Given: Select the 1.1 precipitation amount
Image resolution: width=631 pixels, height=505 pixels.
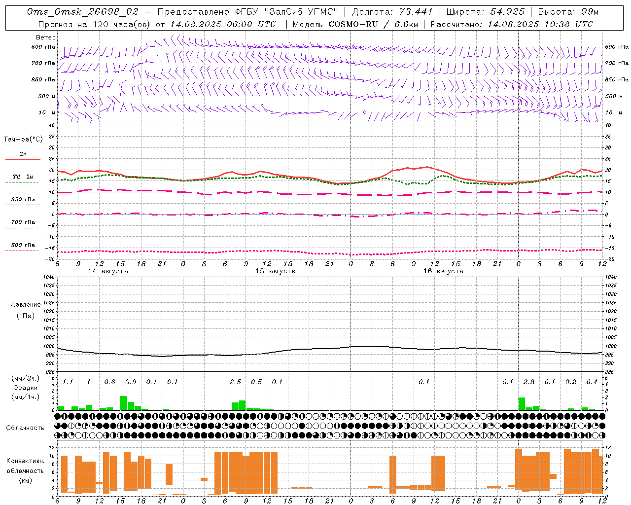Looking at the screenshot, I should pos(68,382).
